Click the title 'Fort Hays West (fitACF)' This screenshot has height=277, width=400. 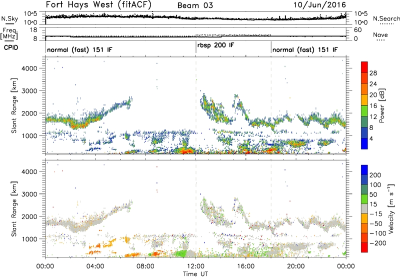[98, 5]
